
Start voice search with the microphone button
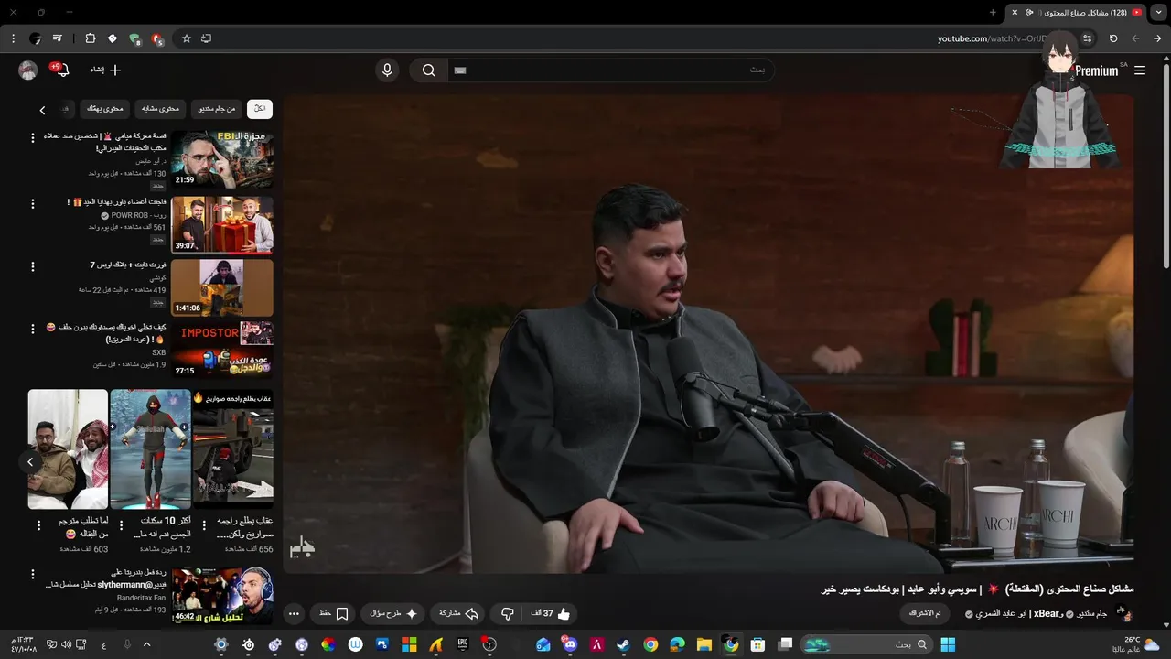(387, 70)
